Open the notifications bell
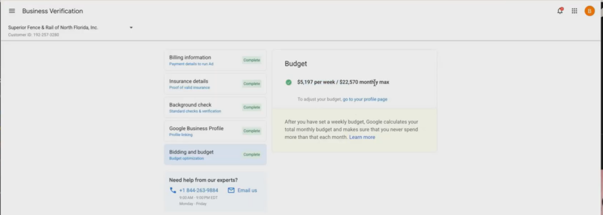The height and width of the screenshot is (215, 603). click(560, 11)
